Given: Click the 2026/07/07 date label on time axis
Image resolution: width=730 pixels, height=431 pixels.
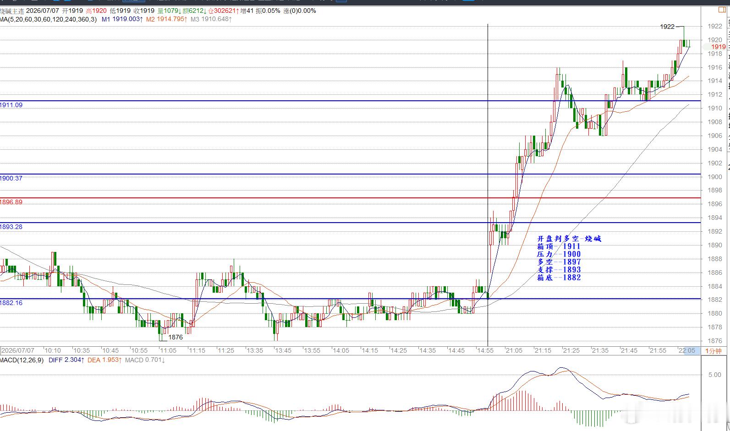Looking at the screenshot, I should 18,350.
